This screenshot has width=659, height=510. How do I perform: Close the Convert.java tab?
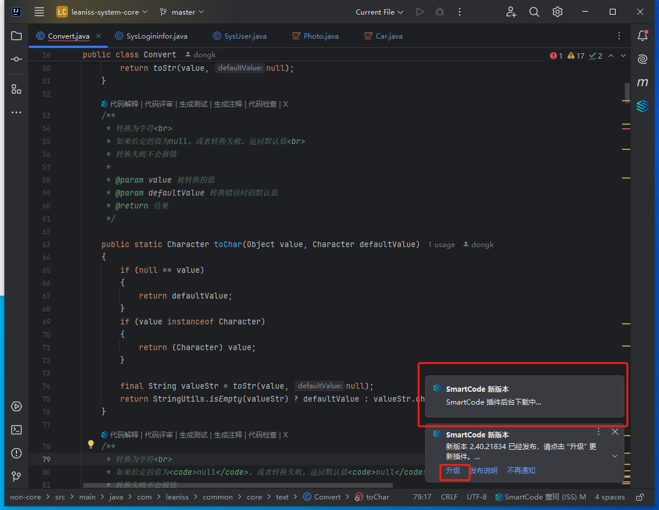point(98,36)
